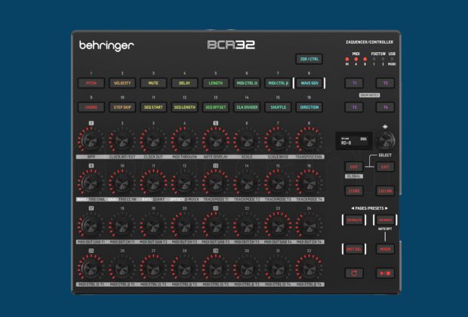Select the LENGTH function button
This screenshot has height=317, width=468.
[215, 83]
